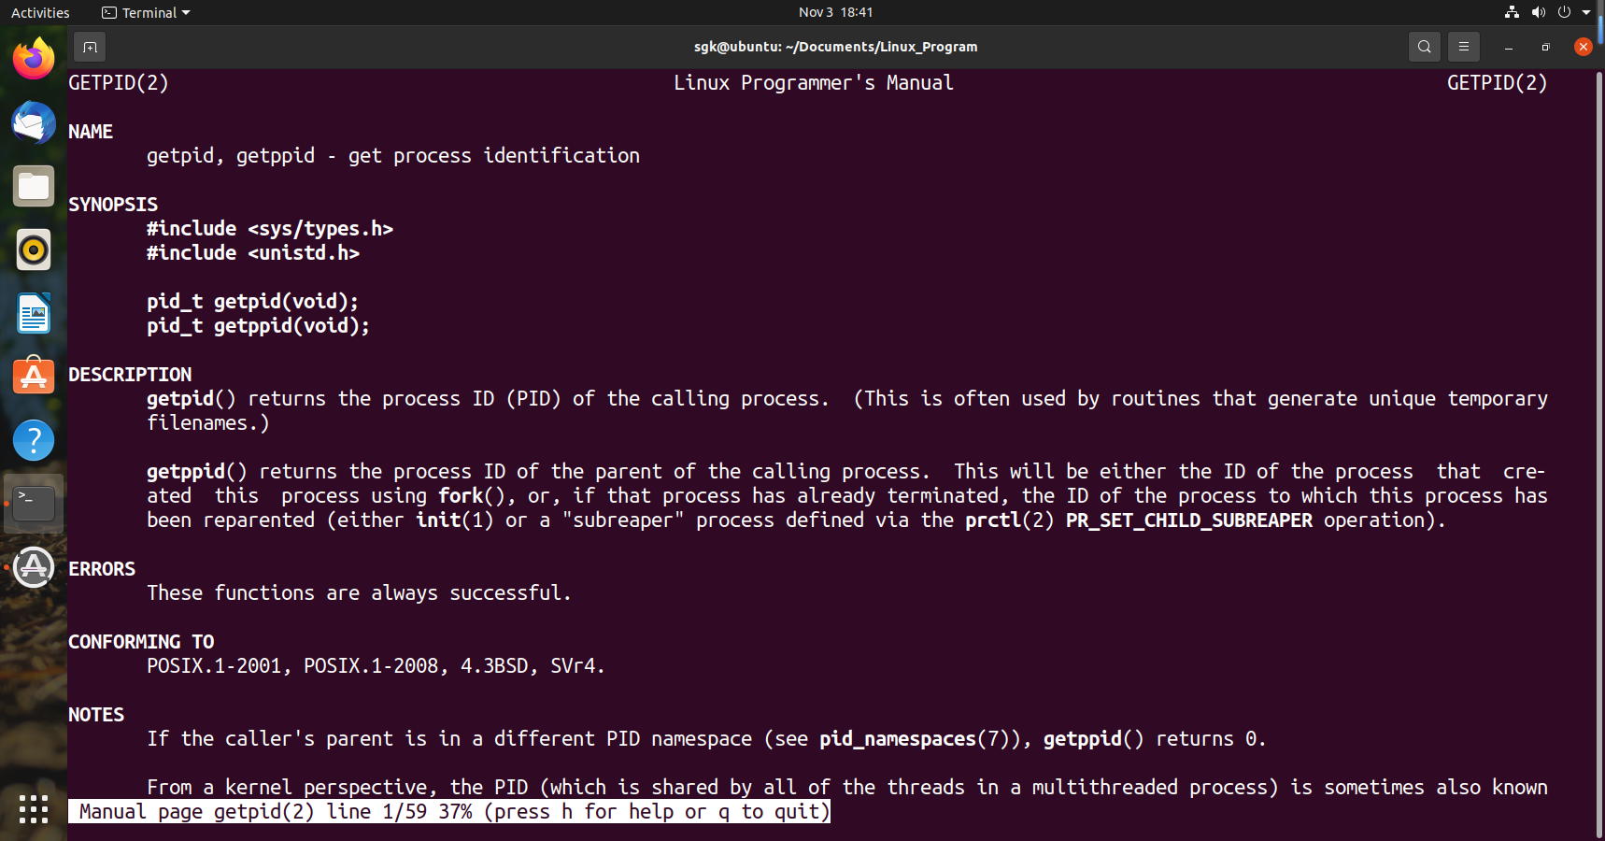Viewport: 1605px width, 841px height.
Task: Click bold 'prctl(2)' reference
Action: (1009, 520)
